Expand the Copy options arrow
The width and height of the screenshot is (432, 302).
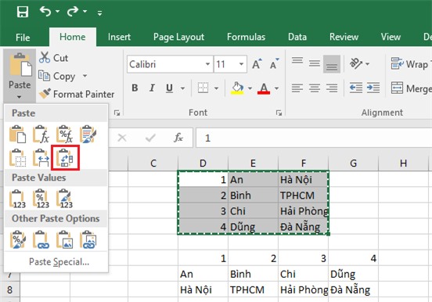point(85,75)
